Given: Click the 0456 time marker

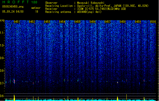Looking at the screenshot, I should point(93,22).
